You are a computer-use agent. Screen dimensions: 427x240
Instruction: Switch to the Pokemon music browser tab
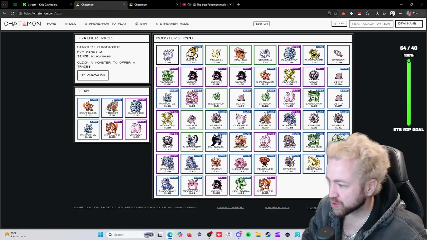pyautogui.click(x=206, y=5)
